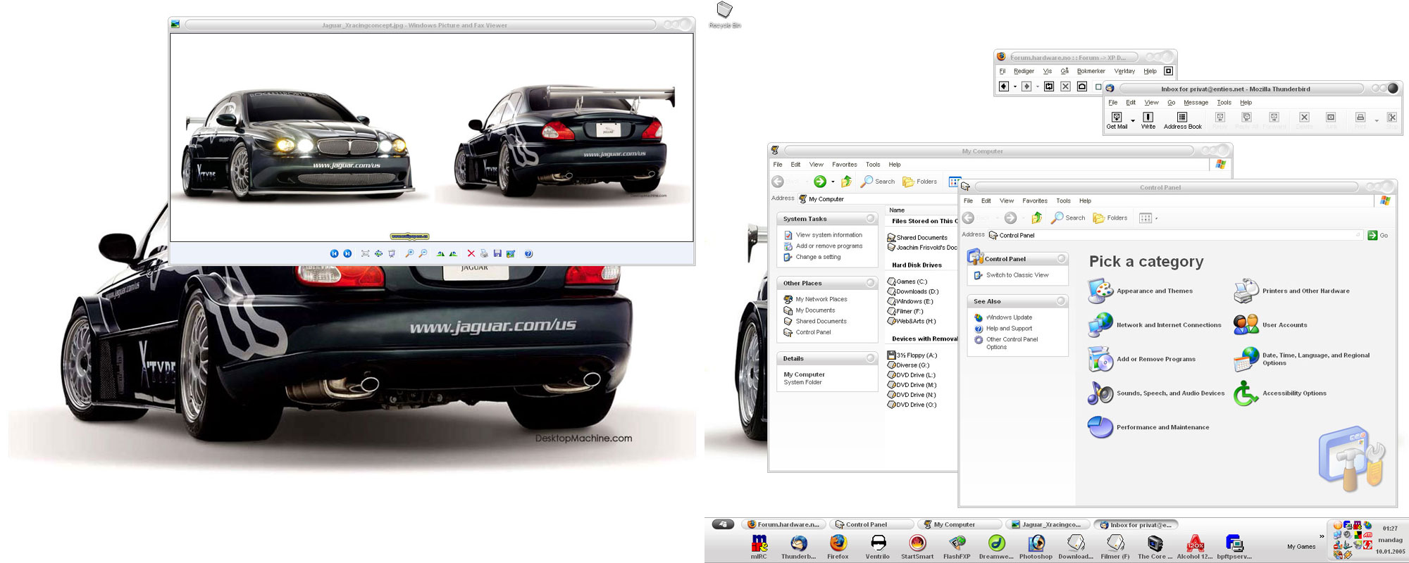Switch to Jaguar_Xracingco taskbar button
Image resolution: width=1409 pixels, height=563 pixels.
click(x=1046, y=524)
